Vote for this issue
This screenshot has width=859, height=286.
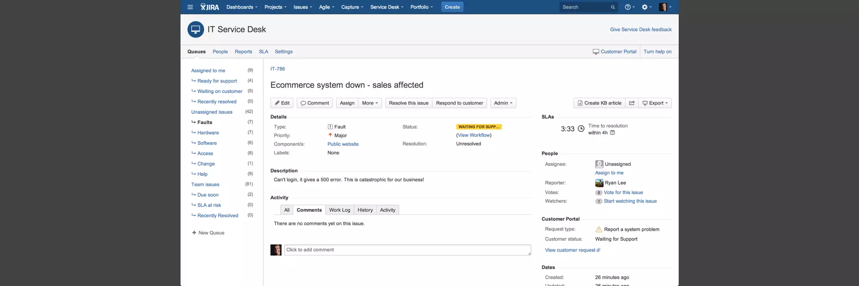coord(623,193)
